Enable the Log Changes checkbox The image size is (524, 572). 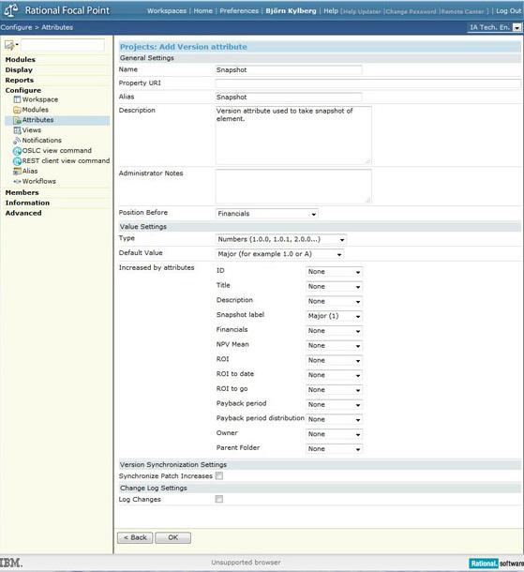(x=219, y=499)
